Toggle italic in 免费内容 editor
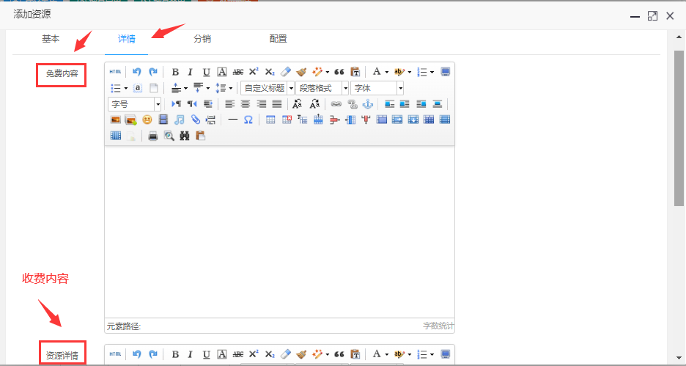Image resolution: width=686 pixels, height=366 pixels. click(191, 72)
